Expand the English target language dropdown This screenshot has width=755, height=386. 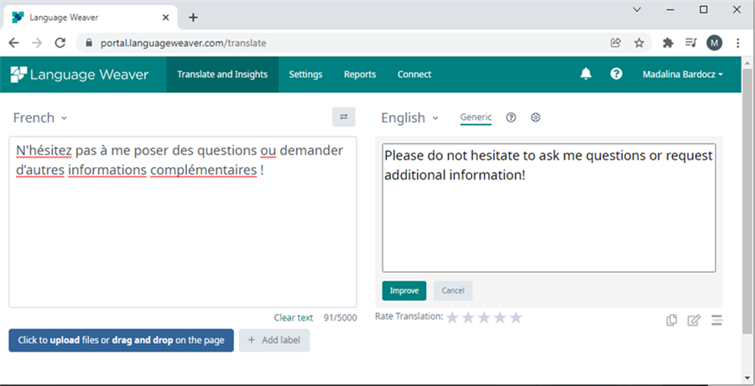[409, 118]
